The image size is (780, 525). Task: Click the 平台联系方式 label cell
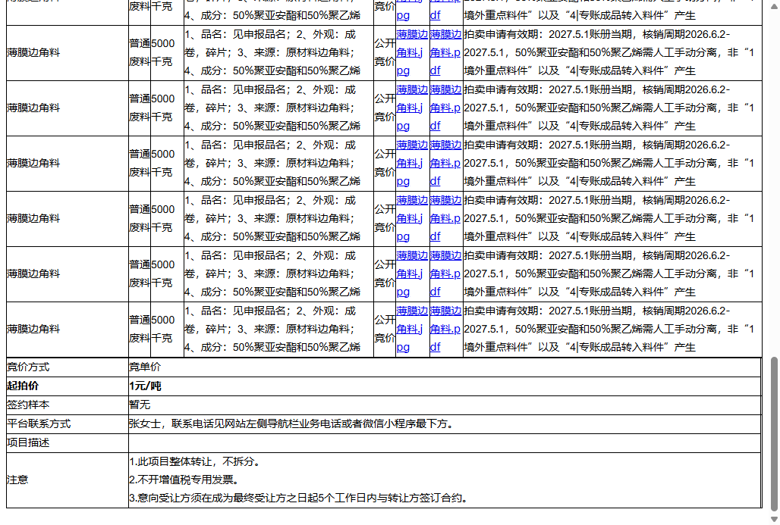coord(68,423)
